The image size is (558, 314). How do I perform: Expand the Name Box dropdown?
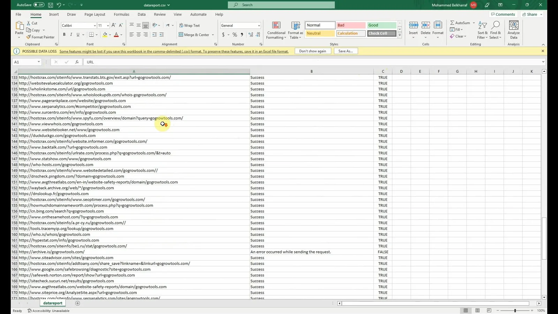click(x=38, y=62)
